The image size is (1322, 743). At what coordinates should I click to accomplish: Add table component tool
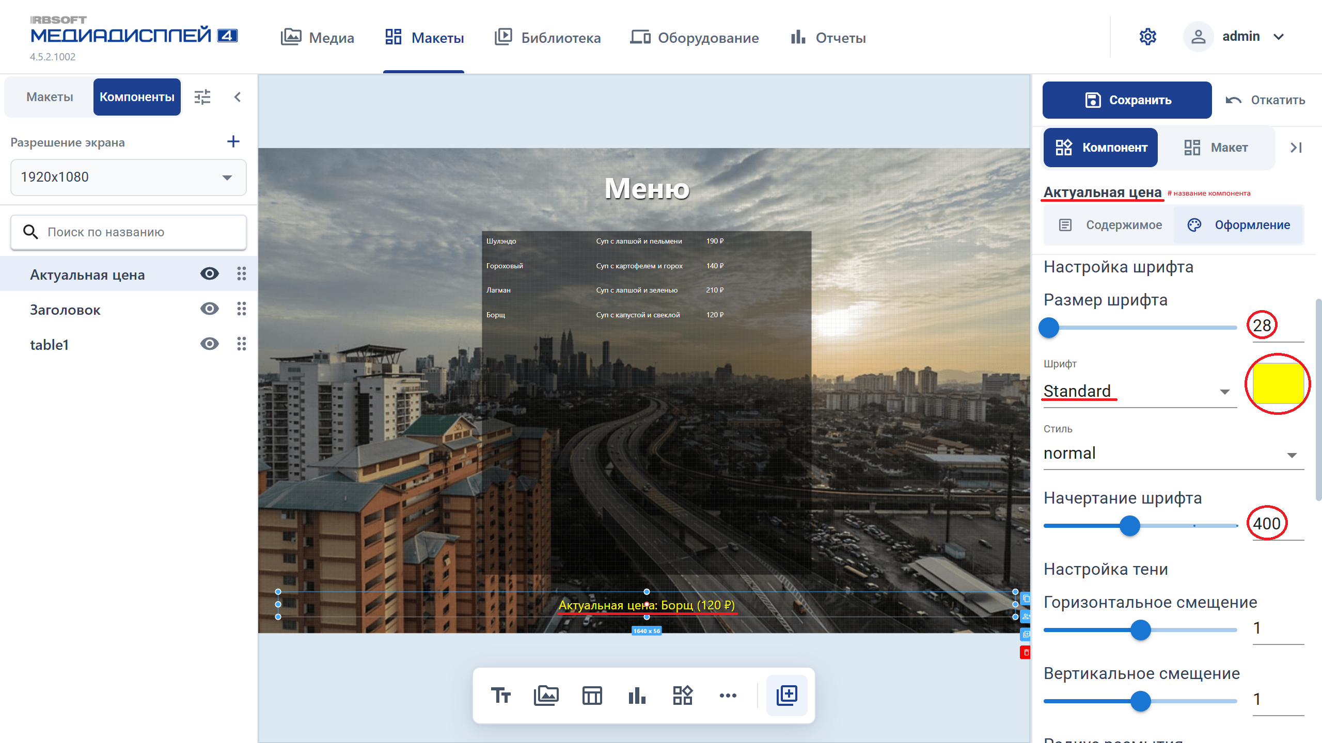click(592, 696)
